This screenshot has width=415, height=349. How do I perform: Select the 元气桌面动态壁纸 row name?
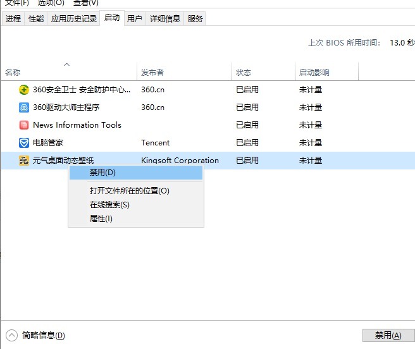(x=63, y=161)
